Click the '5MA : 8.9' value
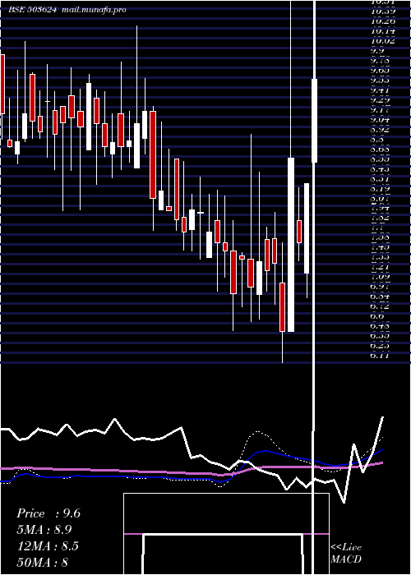411x575 pixels. click(44, 530)
